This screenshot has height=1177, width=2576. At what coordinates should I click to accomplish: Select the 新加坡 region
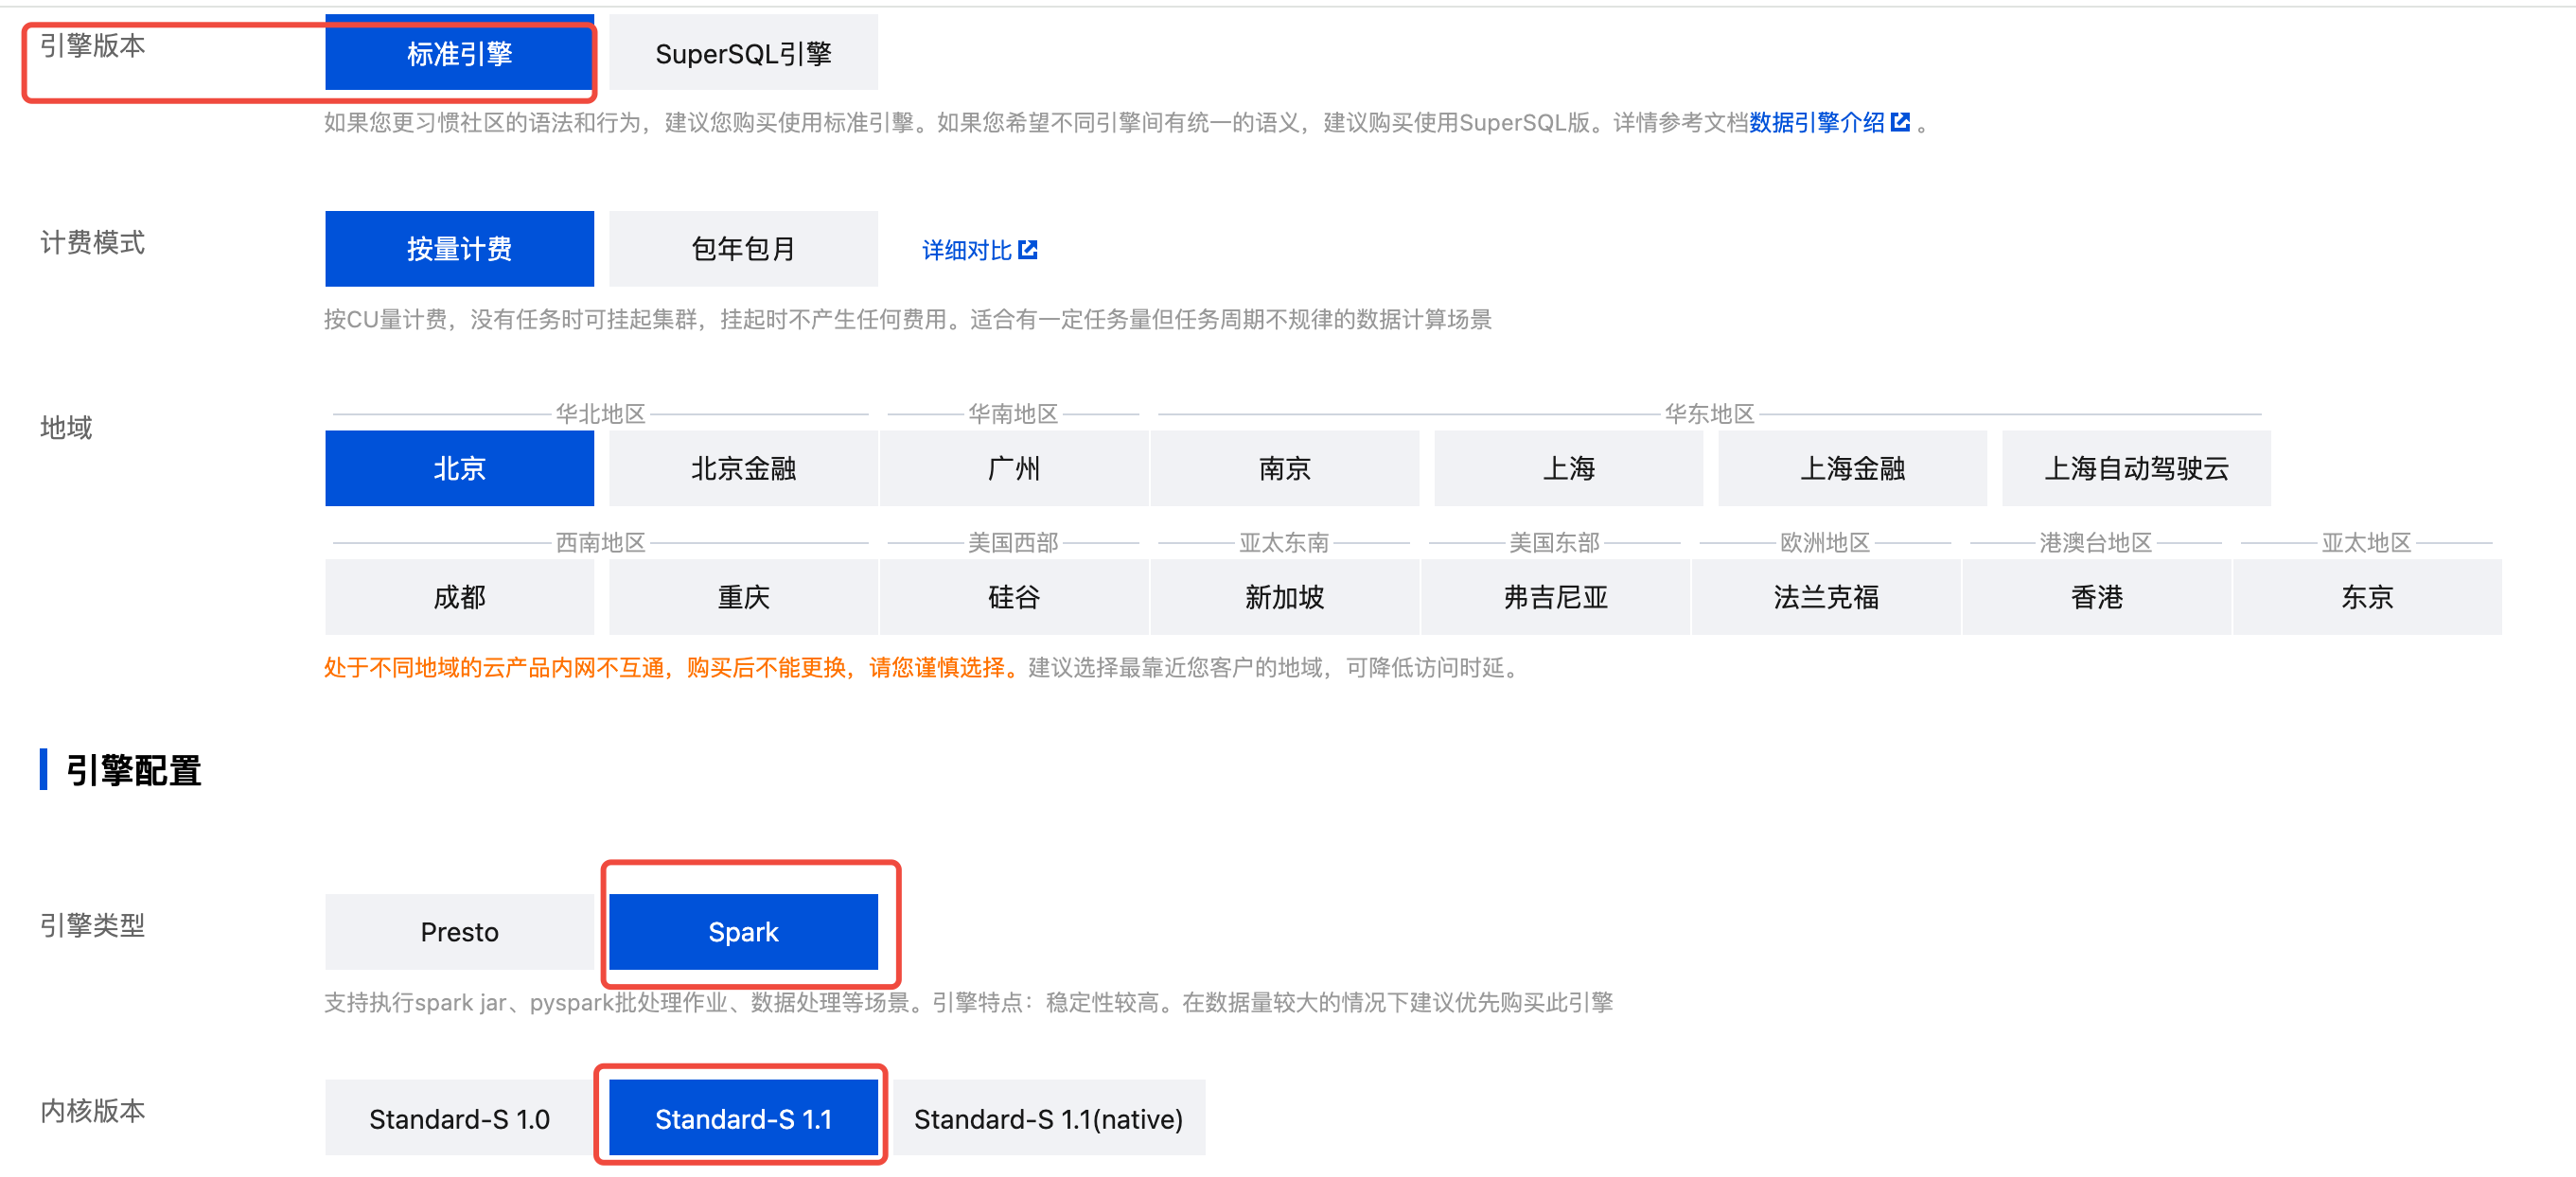click(1284, 597)
